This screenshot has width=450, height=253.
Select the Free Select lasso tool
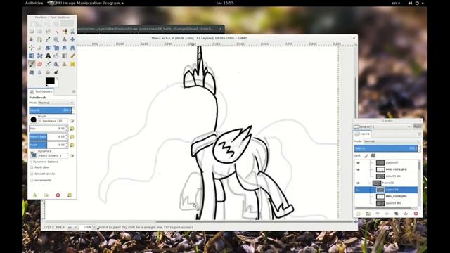(x=48, y=31)
